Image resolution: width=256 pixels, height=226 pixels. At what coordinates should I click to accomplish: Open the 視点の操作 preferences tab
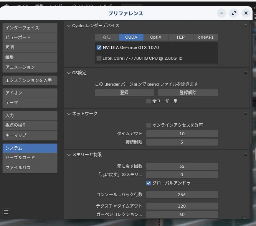[x=30, y=125]
